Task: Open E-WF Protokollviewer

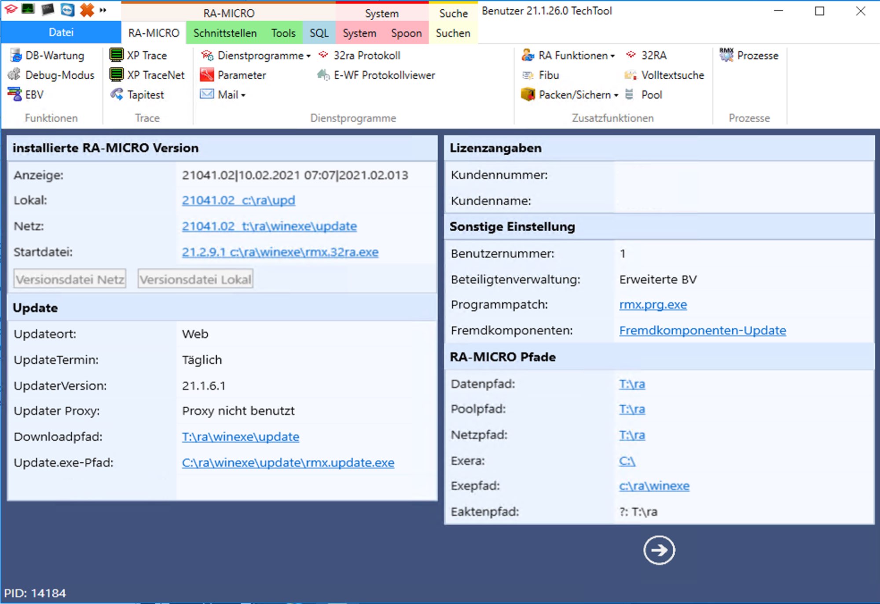Action: point(376,75)
